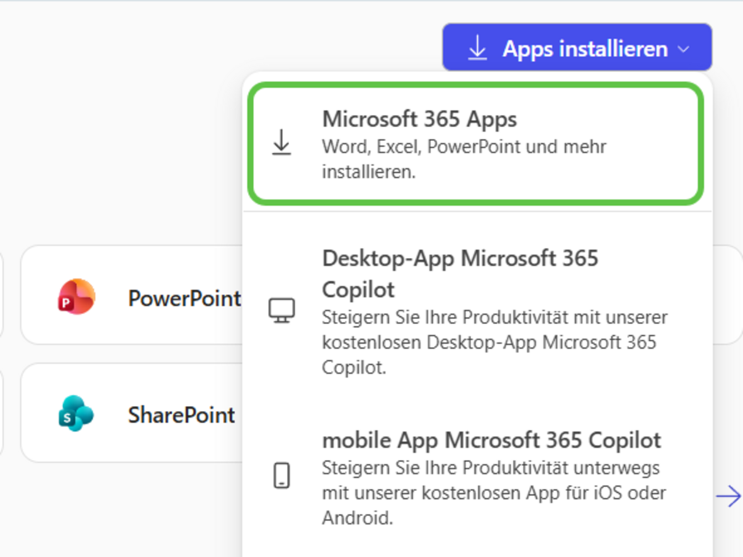The image size is (743, 557).
Task: Select the Microsoft 365 Apps menu title
Action: [419, 119]
